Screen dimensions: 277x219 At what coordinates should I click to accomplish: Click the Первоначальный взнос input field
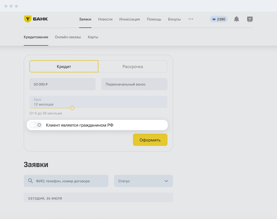(134, 84)
